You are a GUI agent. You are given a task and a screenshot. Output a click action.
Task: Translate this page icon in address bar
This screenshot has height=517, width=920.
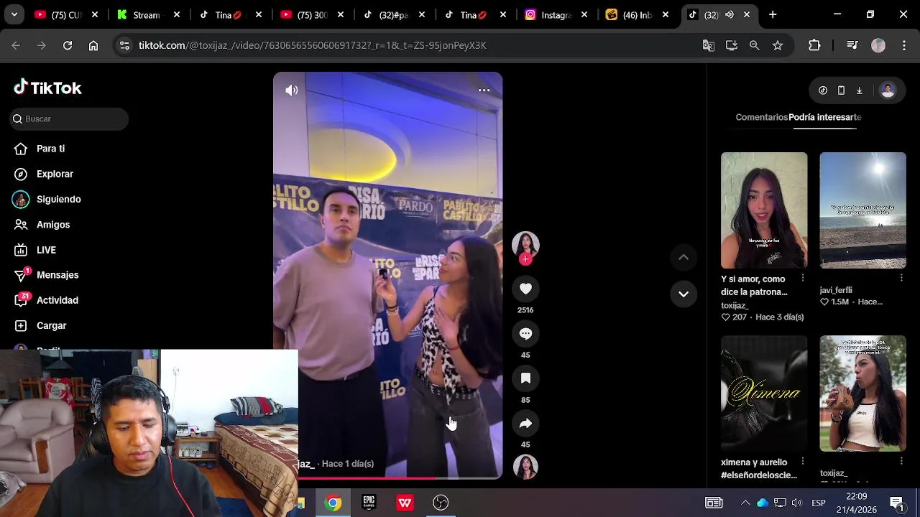point(708,45)
